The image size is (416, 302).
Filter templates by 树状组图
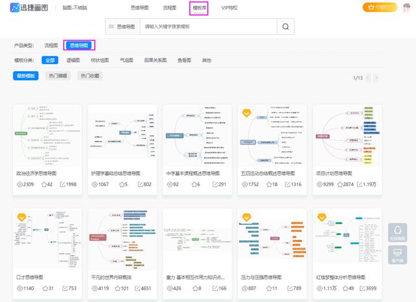click(x=99, y=60)
